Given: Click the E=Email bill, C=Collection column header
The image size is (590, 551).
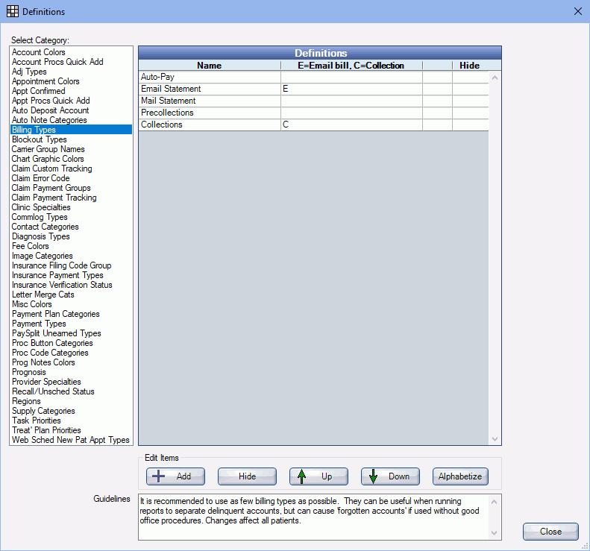Looking at the screenshot, I should 351,66.
